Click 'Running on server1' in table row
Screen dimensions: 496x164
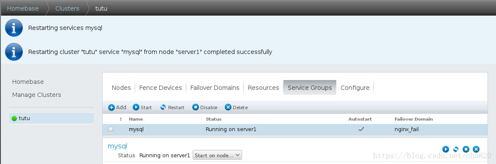point(231,129)
